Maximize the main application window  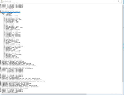[119, 1]
